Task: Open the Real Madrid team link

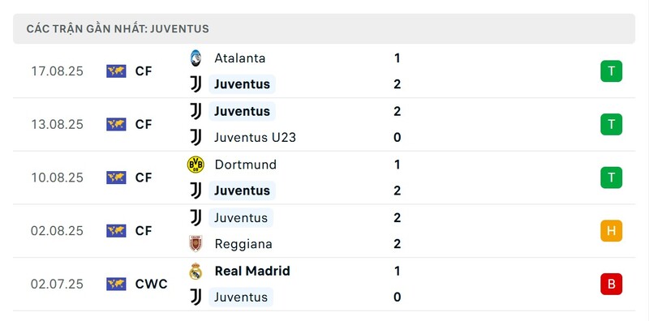Action: (252, 271)
